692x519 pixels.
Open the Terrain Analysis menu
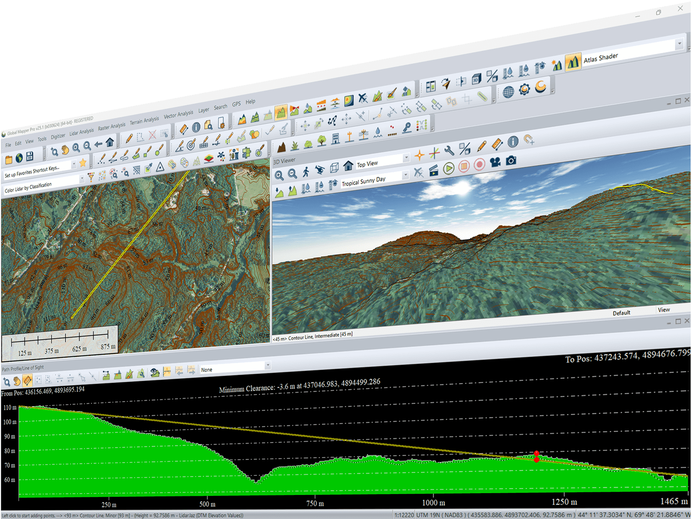144,121
